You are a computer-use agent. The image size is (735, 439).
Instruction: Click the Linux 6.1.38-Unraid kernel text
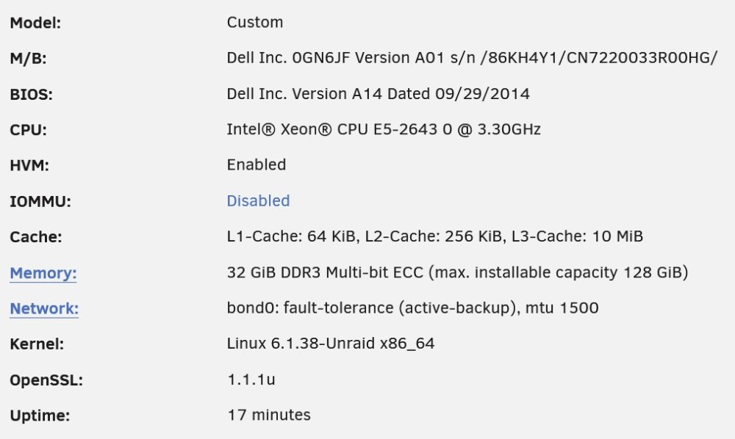click(331, 344)
